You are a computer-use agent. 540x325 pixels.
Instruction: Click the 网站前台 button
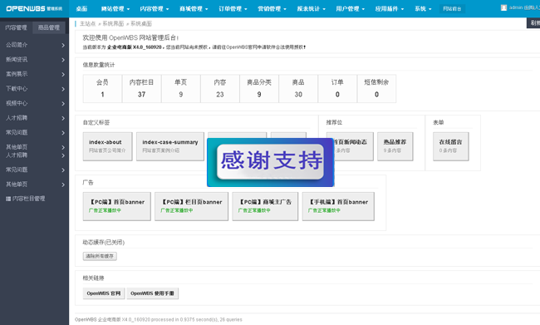pyautogui.click(x=452, y=8)
